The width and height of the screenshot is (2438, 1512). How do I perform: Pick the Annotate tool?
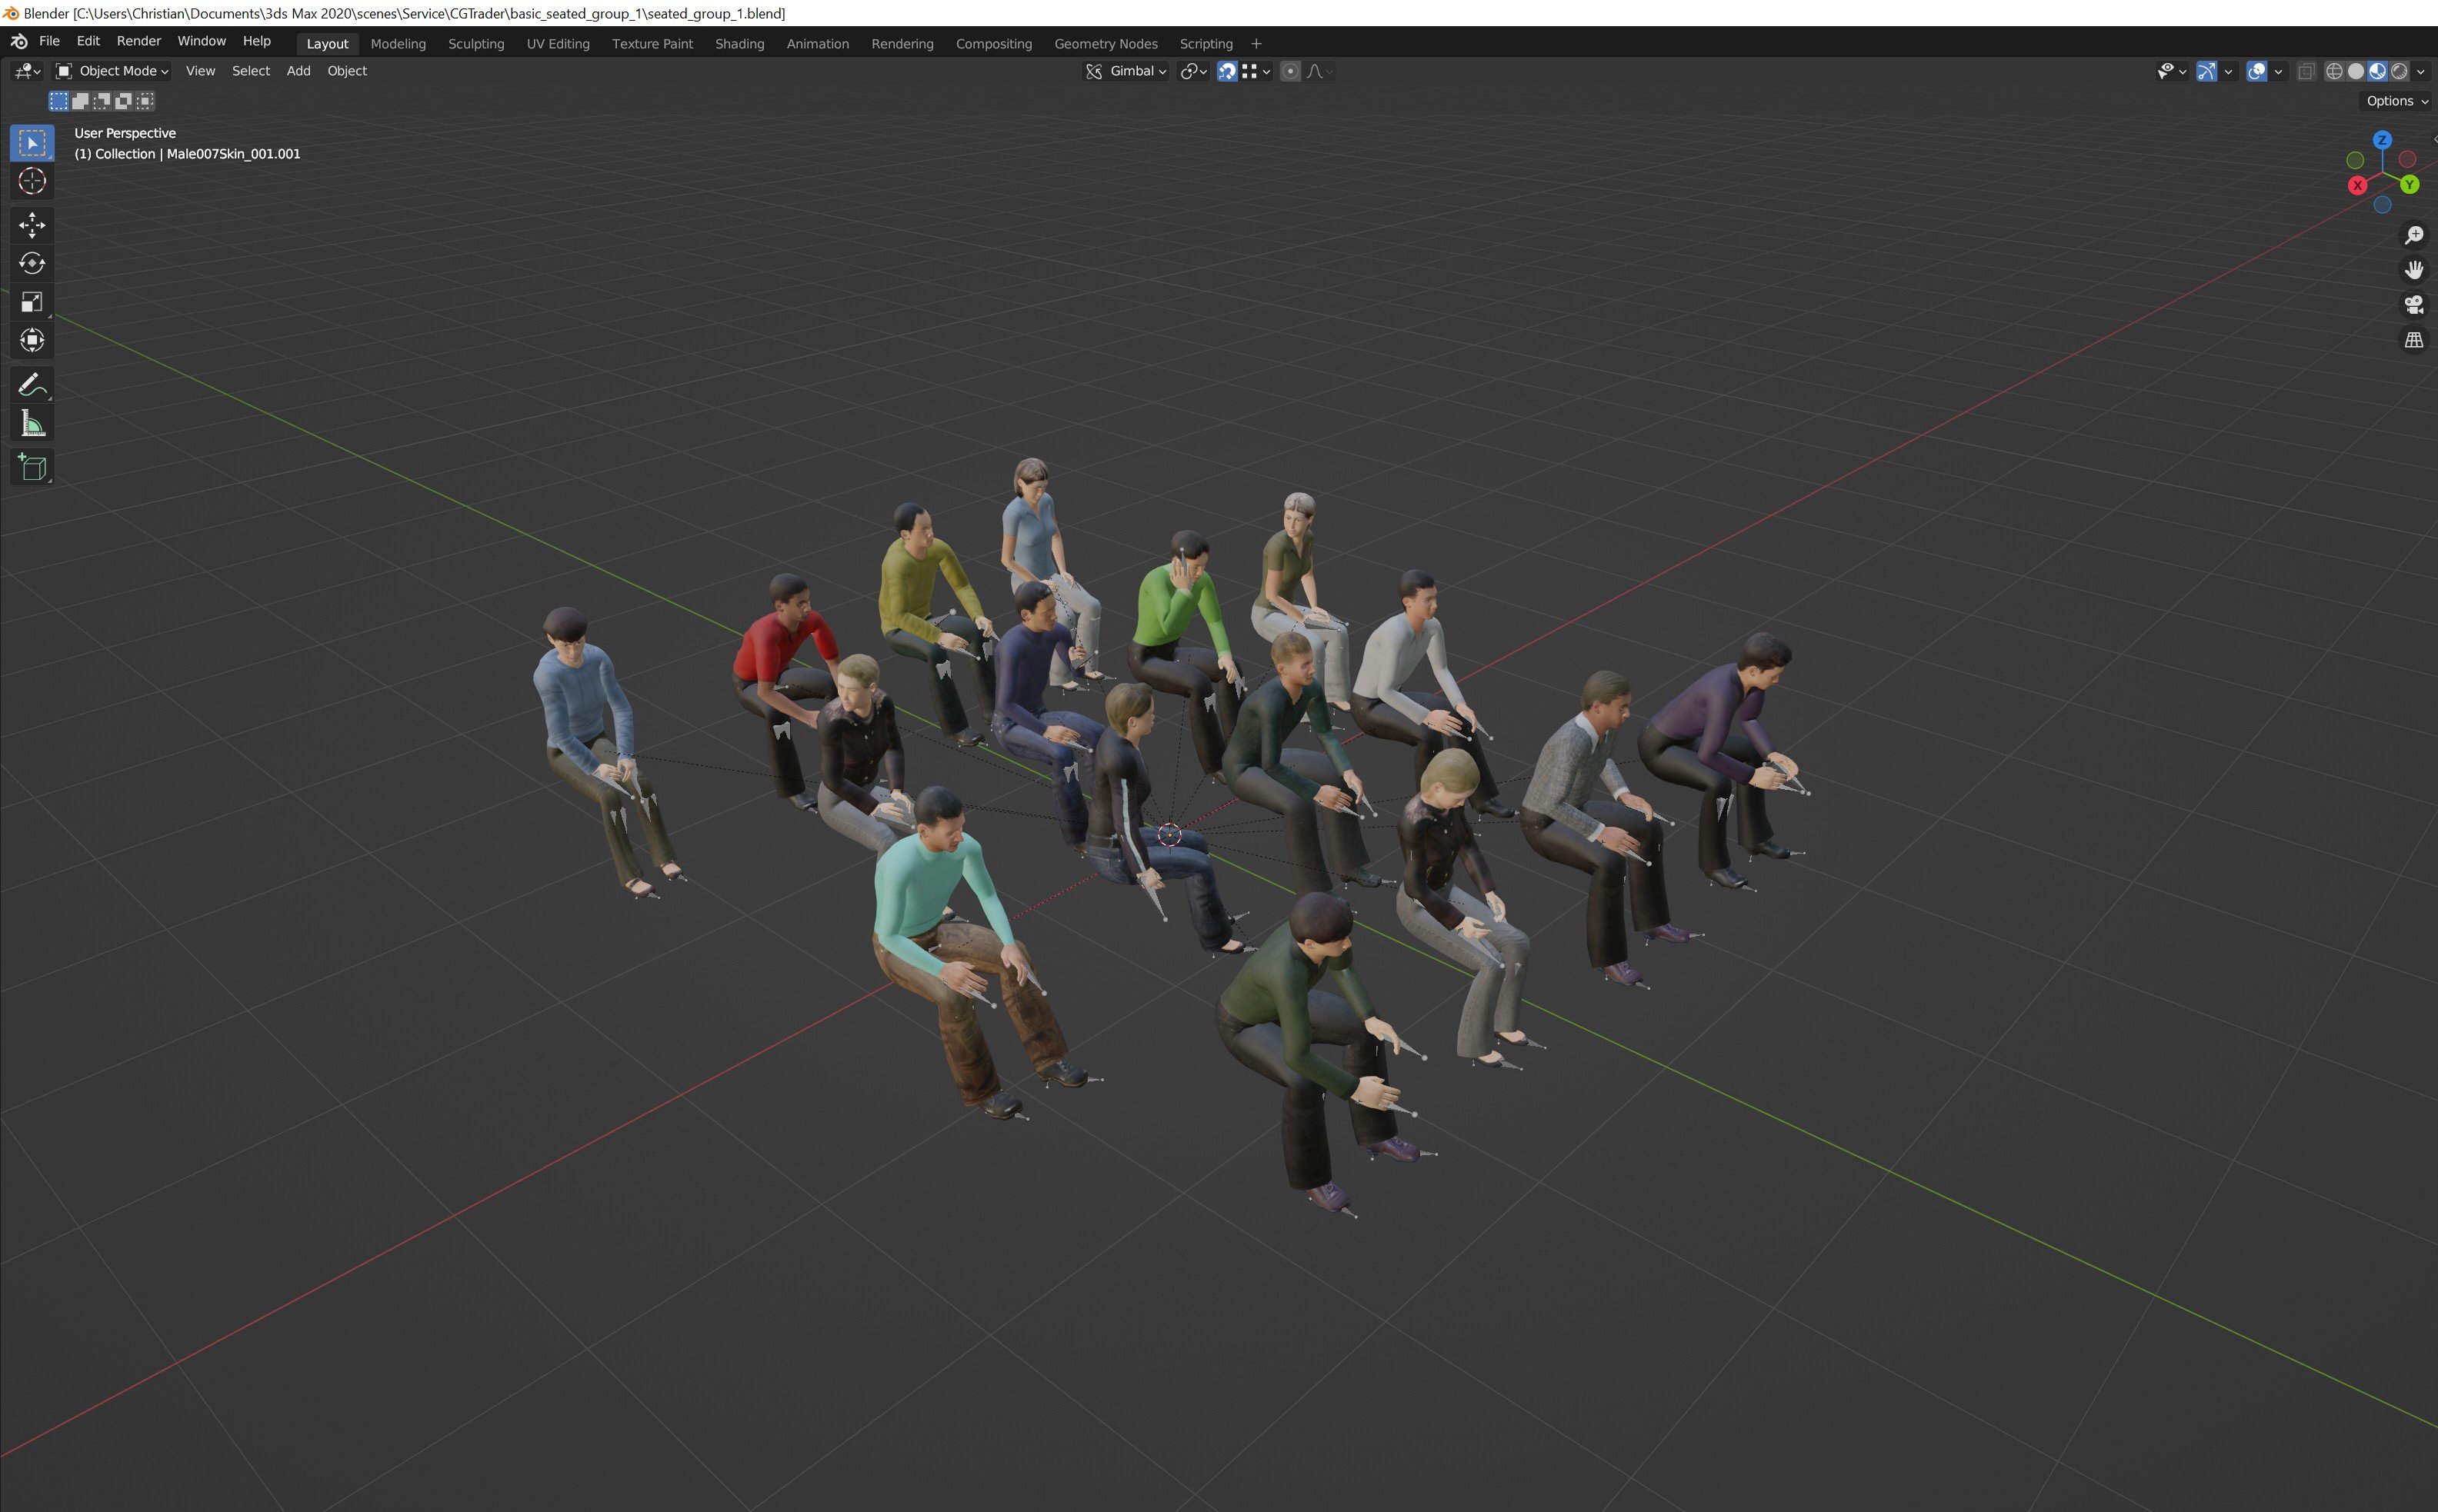click(32, 383)
